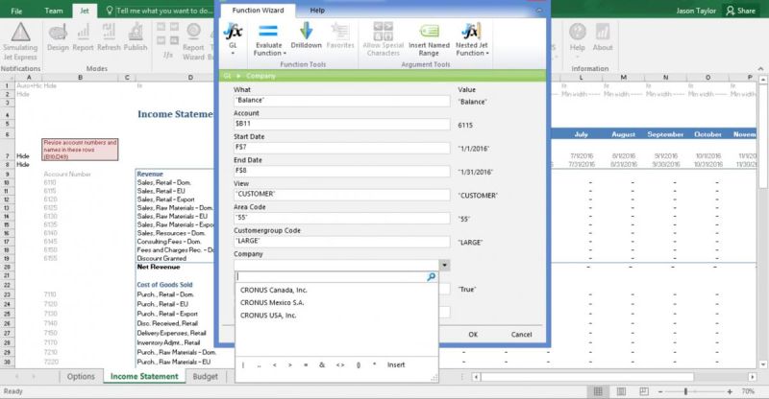Click the Insert Named Range icon
Screen dimensions: 769x399
[429, 31]
